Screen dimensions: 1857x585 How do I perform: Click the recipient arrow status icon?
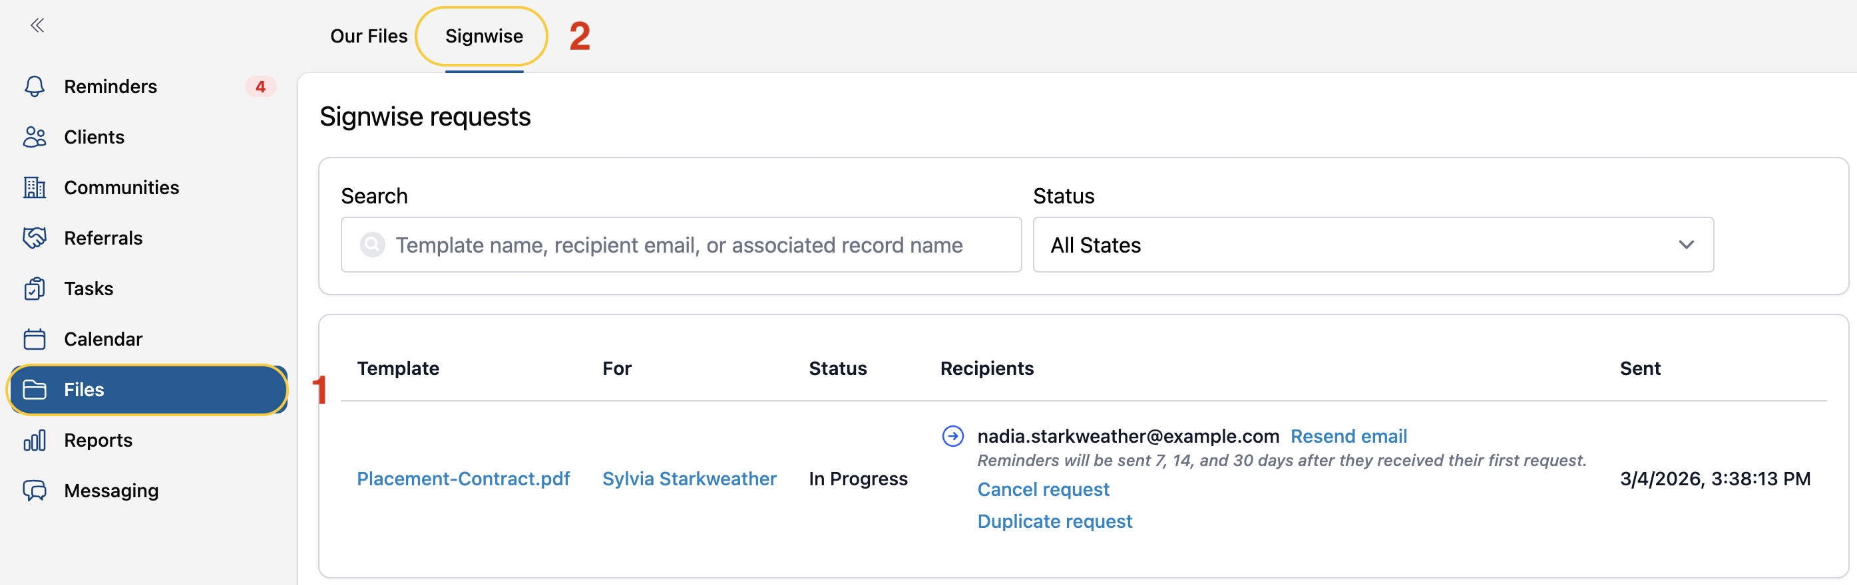tap(952, 436)
